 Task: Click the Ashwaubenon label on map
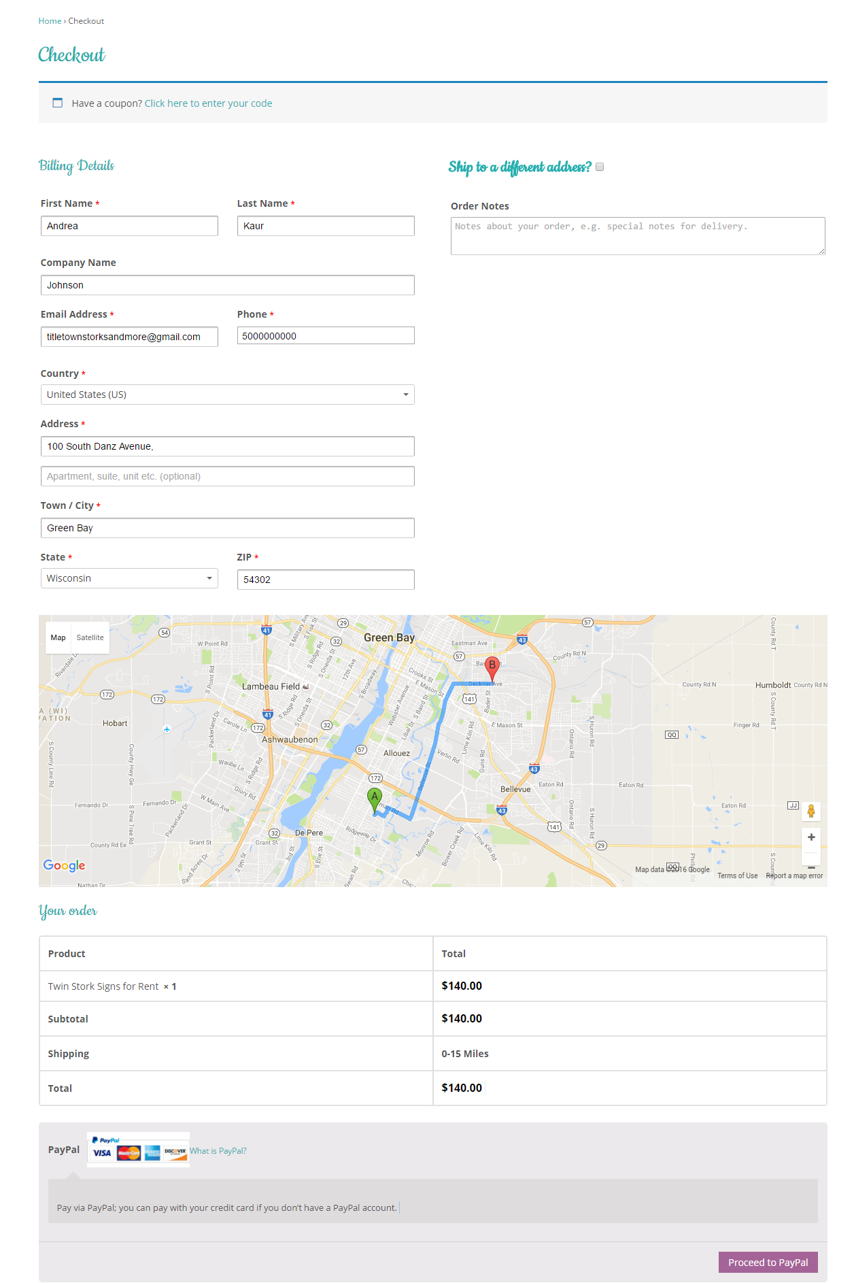pos(290,739)
